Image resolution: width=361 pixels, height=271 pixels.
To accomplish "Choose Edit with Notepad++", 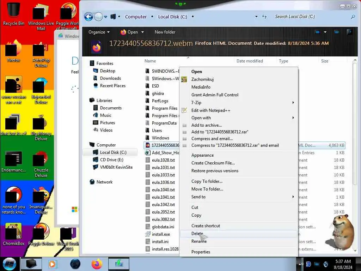I will point(239,110).
